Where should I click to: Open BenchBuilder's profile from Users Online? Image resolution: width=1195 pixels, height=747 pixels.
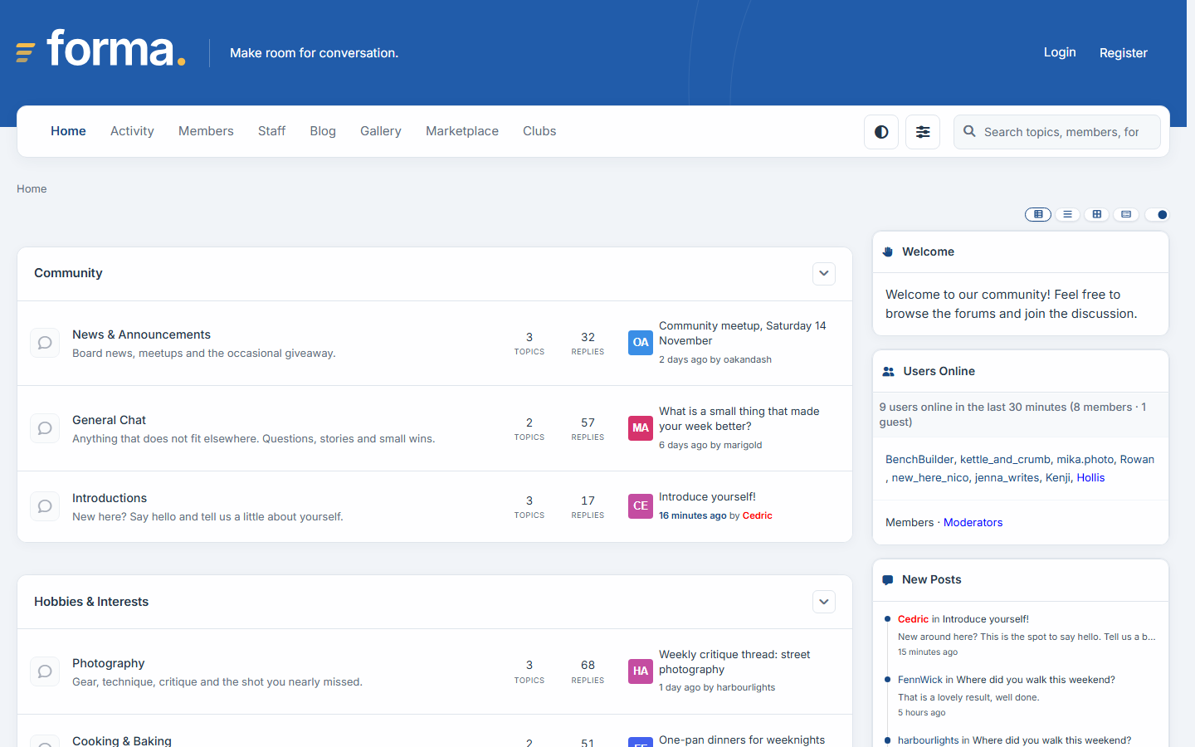pyautogui.click(x=919, y=459)
